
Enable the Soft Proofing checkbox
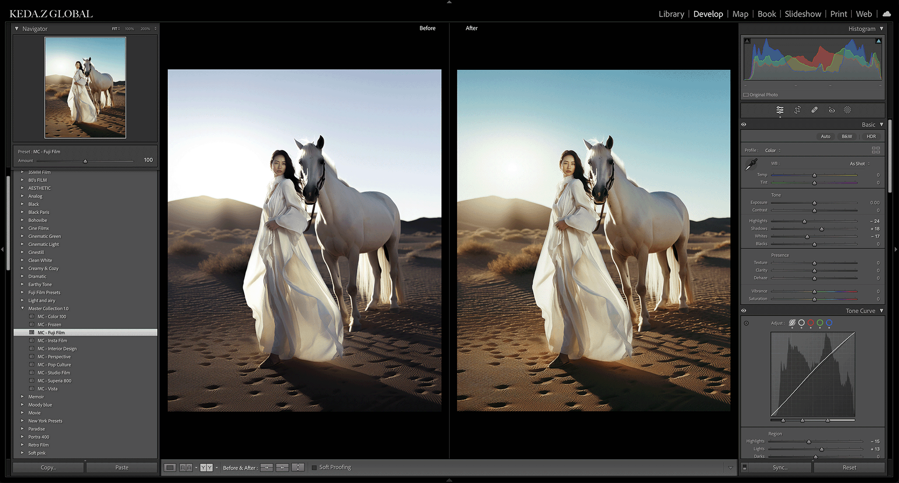[314, 468]
